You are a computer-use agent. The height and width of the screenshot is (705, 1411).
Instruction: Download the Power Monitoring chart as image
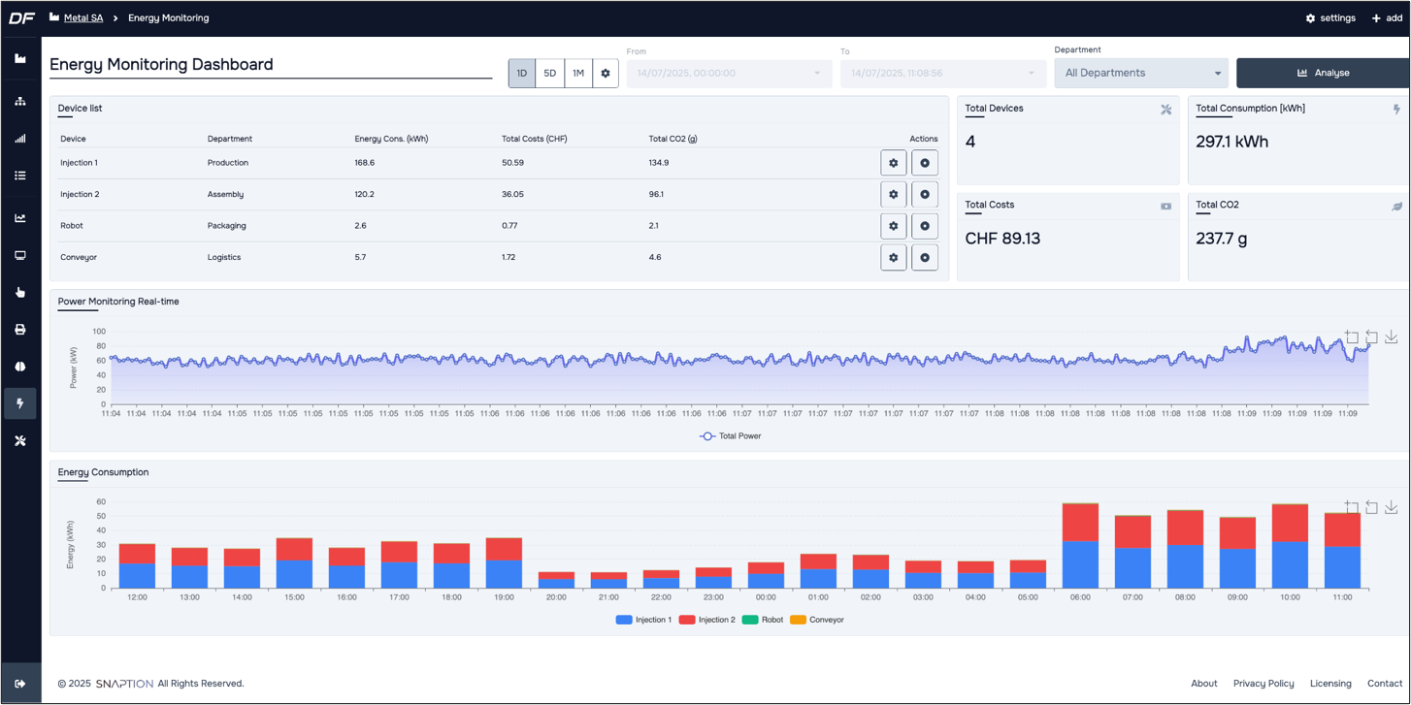point(1391,336)
